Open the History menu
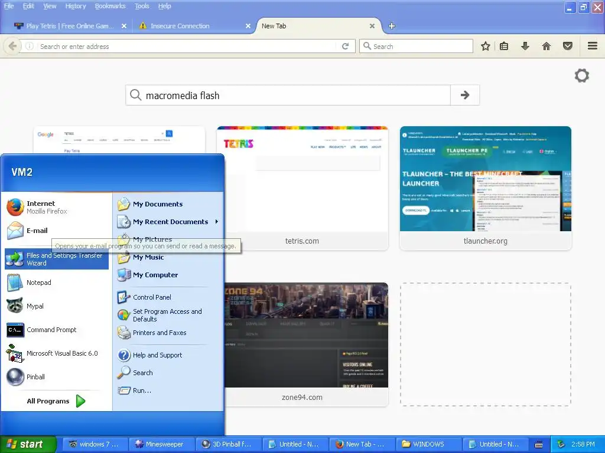 click(75, 6)
